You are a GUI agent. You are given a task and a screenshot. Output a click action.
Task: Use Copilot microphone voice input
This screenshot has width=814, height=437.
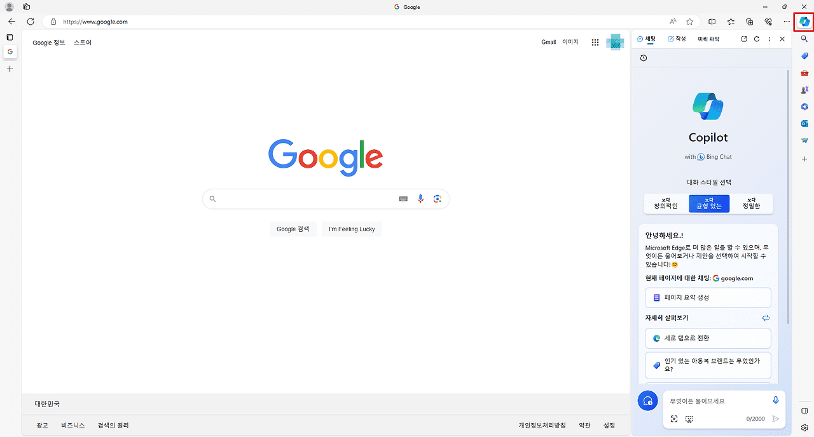point(776,400)
